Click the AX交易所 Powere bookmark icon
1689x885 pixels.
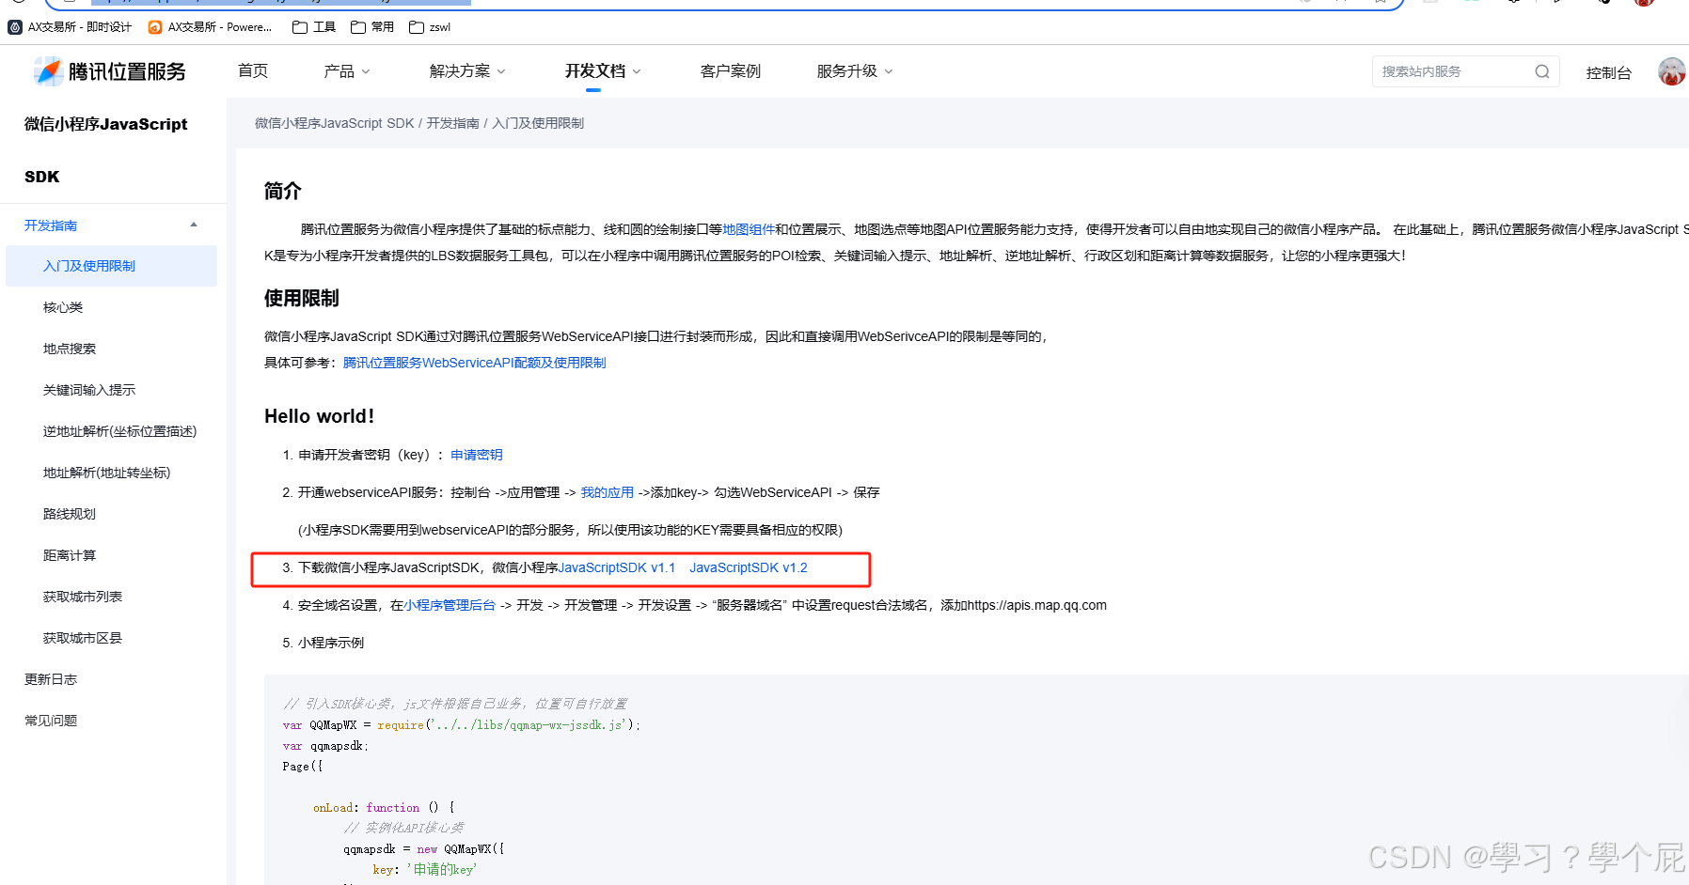[x=154, y=27]
